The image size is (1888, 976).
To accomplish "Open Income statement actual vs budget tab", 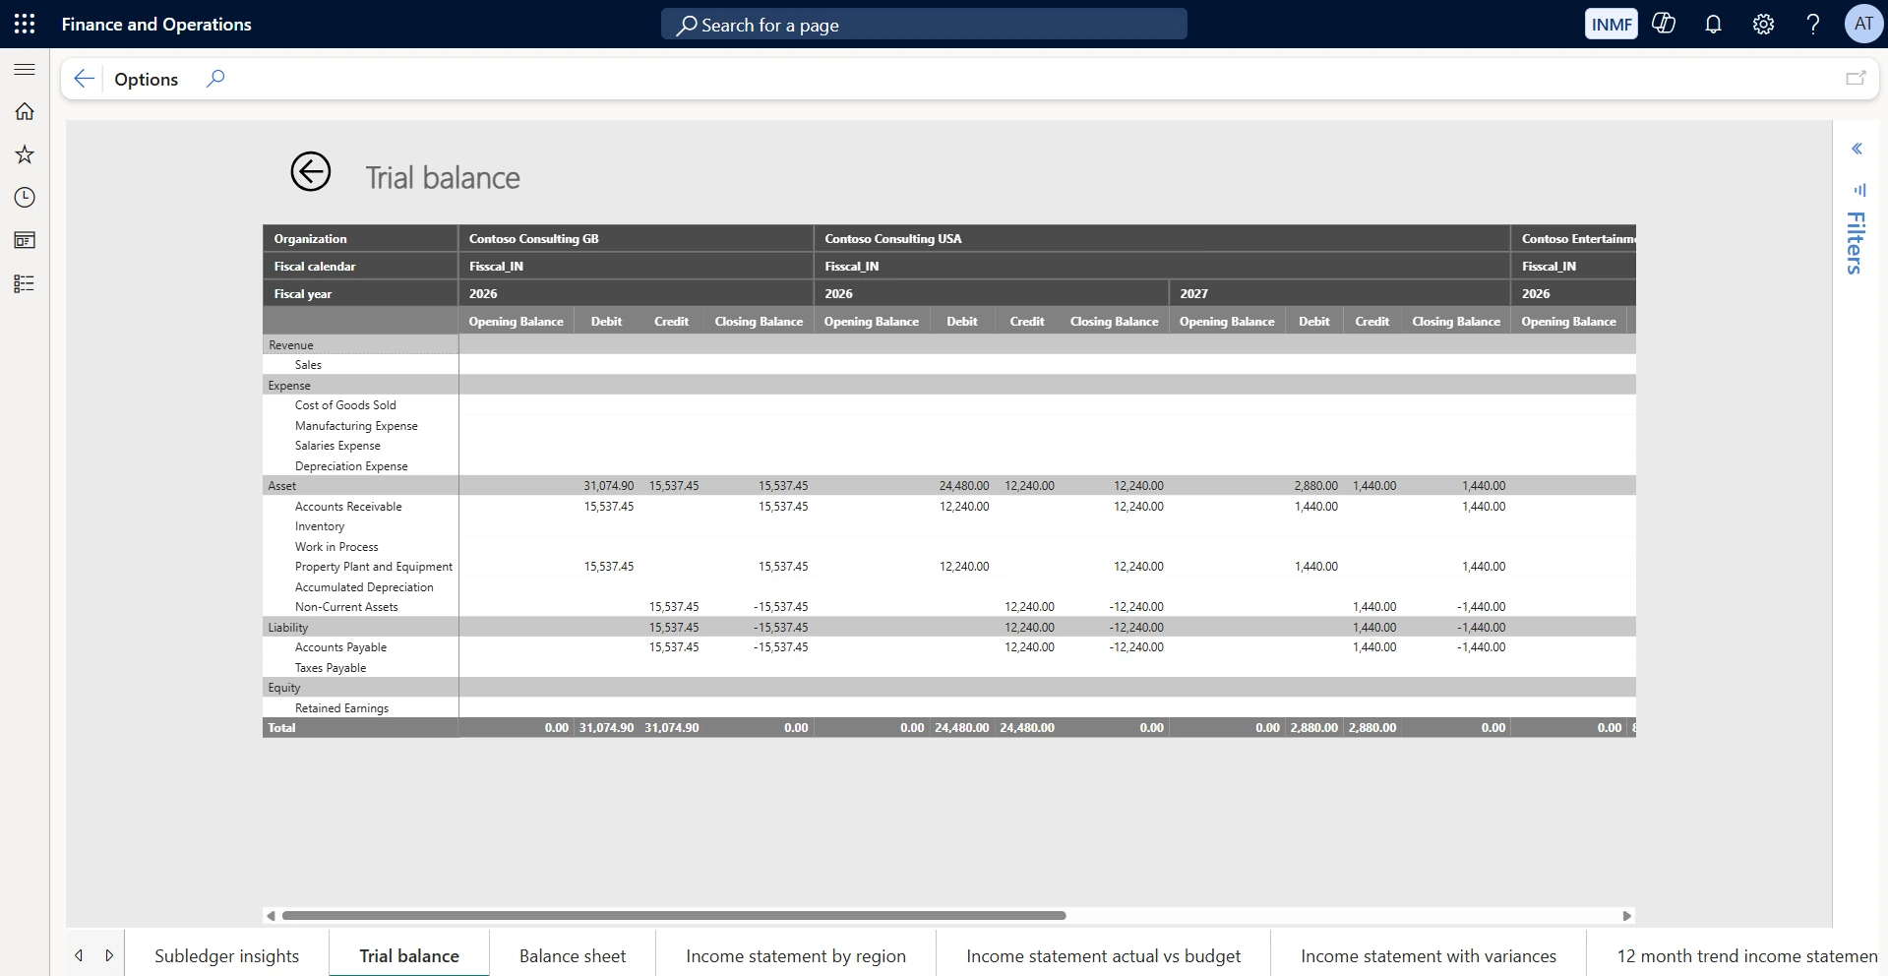I will [1103, 955].
